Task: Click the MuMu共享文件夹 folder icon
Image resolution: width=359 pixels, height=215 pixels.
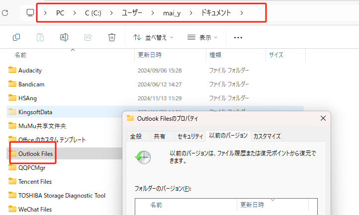Action: pyautogui.click(x=12, y=126)
